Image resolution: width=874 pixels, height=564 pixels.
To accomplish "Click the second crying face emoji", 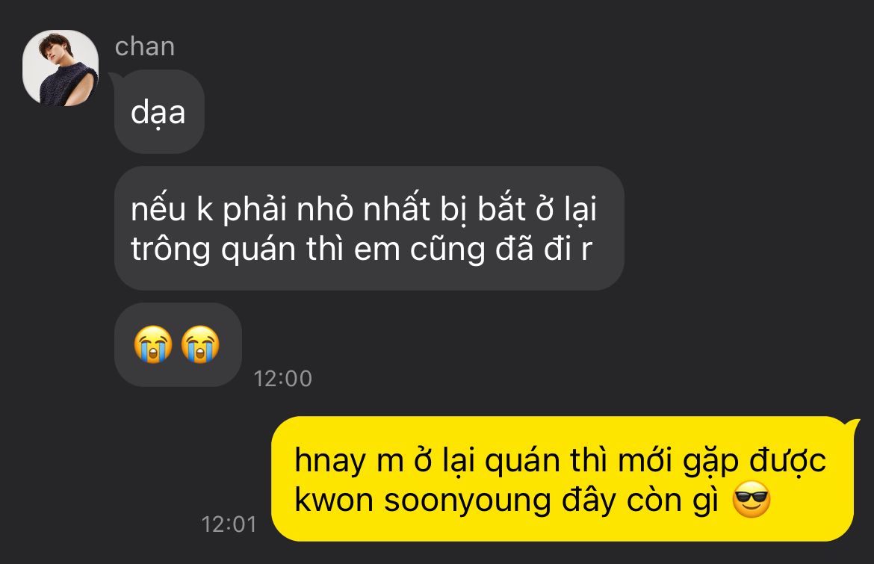I will click(201, 344).
